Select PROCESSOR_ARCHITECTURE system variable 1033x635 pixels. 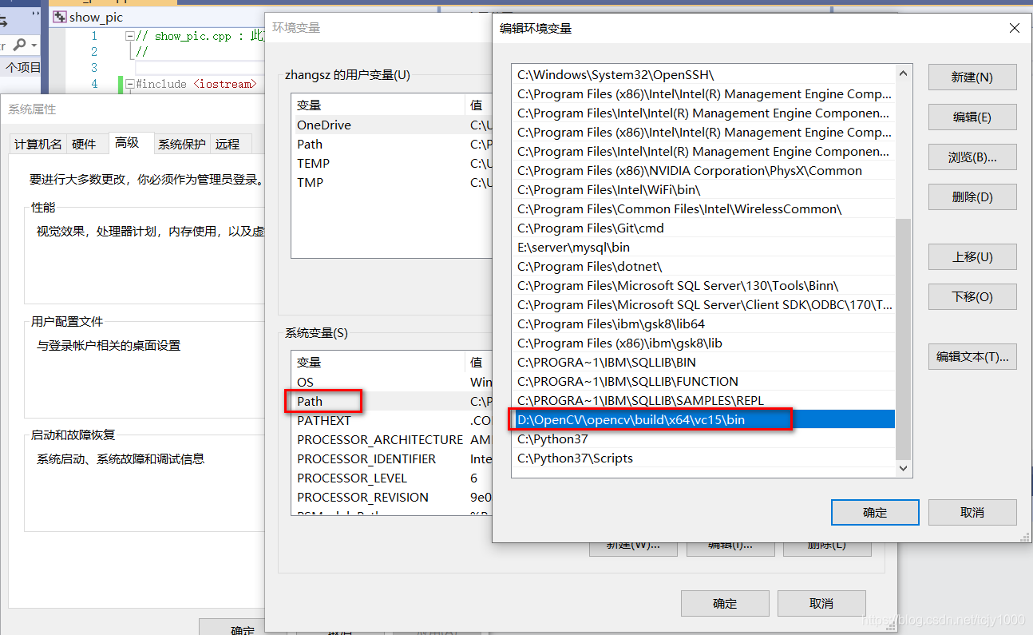[391, 439]
